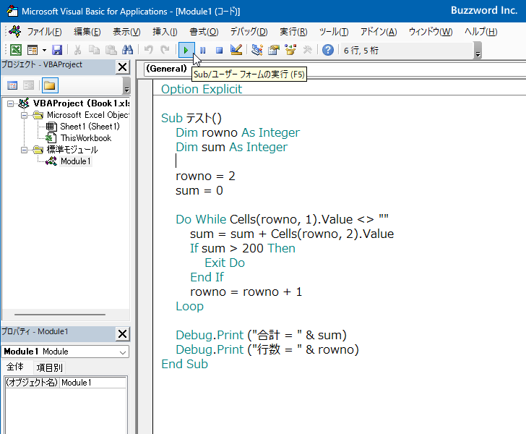
Task: Open Help with the question mark icon
Action: pyautogui.click(x=328, y=50)
